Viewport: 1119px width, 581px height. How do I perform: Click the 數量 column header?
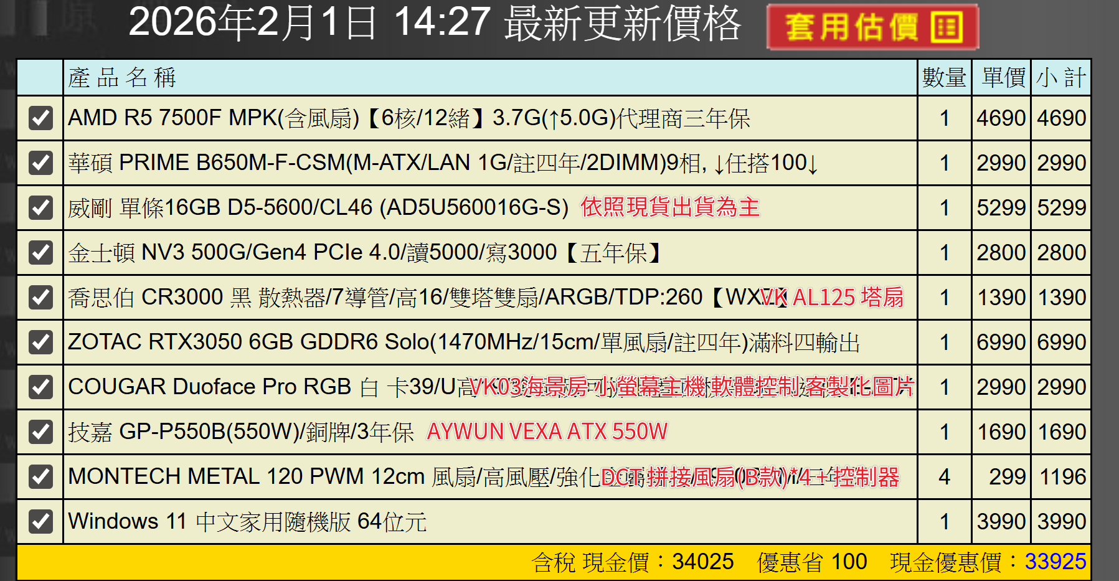pyautogui.click(x=944, y=78)
